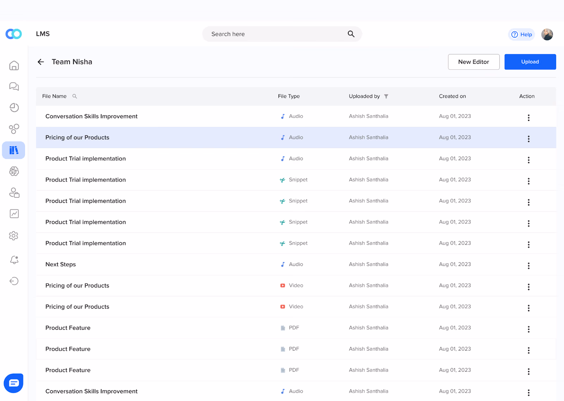The image size is (564, 401).
Task: Click the Created on column header
Action: [x=452, y=96]
